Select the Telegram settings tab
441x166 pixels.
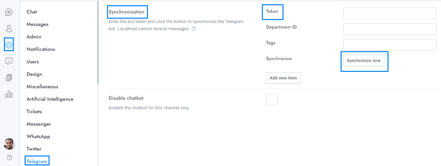(37, 161)
